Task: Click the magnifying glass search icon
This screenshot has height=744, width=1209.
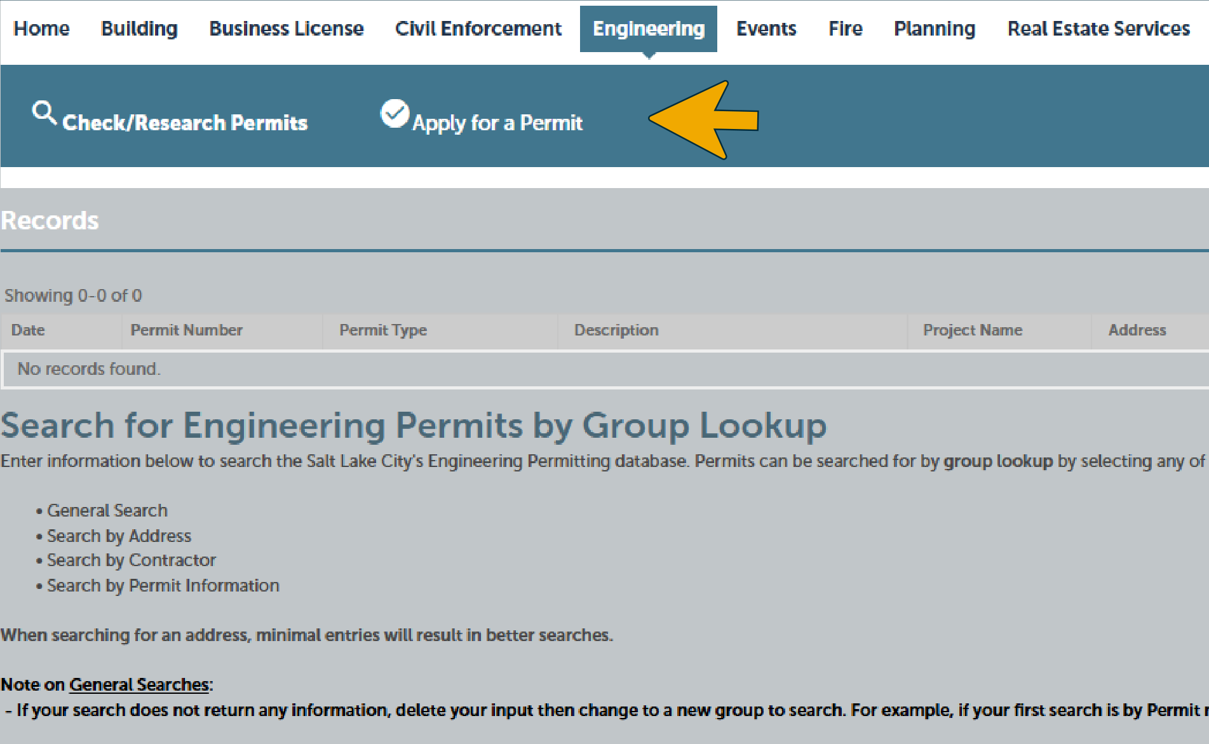Action: 44,112
